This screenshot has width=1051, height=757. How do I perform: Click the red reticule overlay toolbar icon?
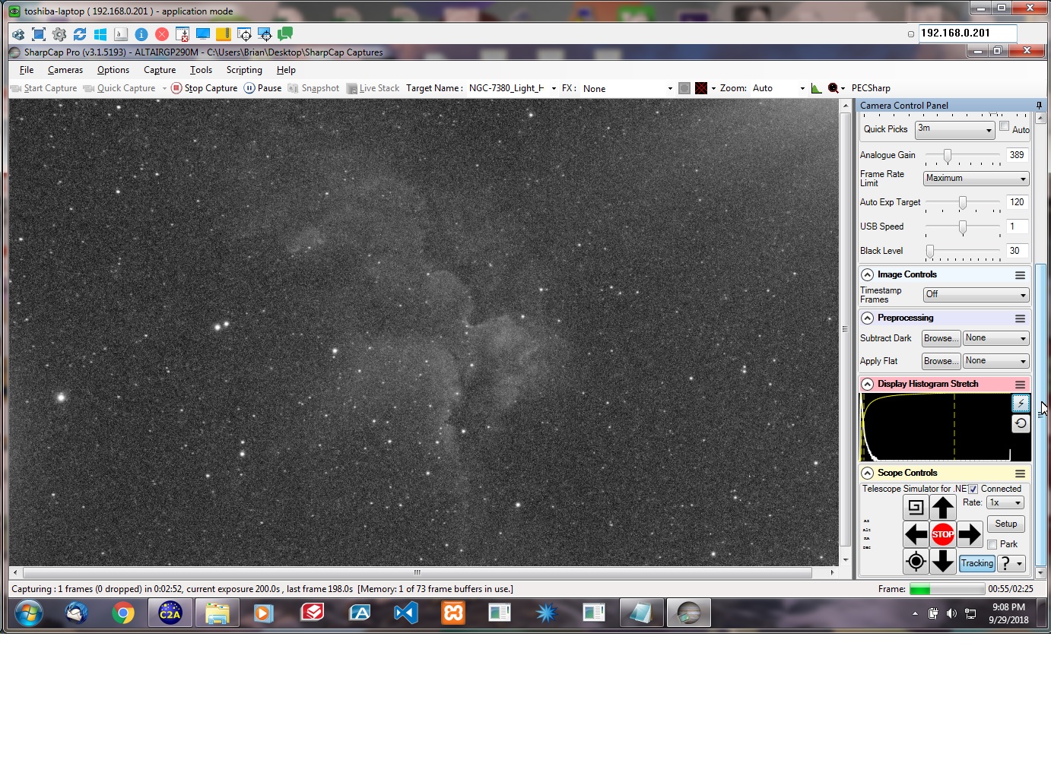tap(701, 88)
